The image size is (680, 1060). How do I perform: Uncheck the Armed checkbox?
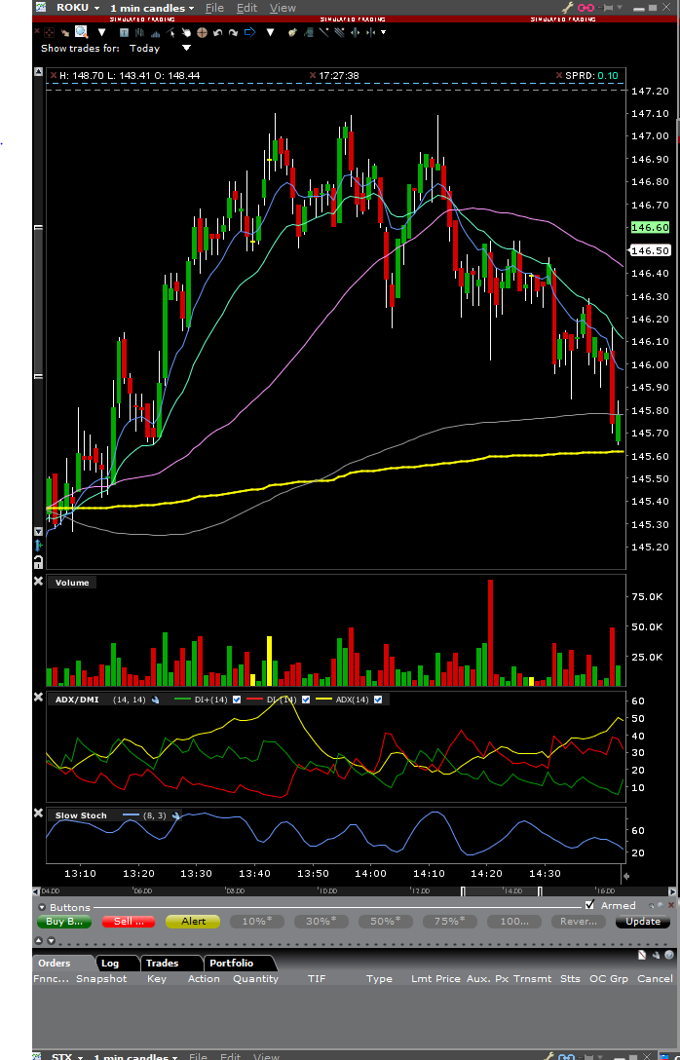[590, 905]
